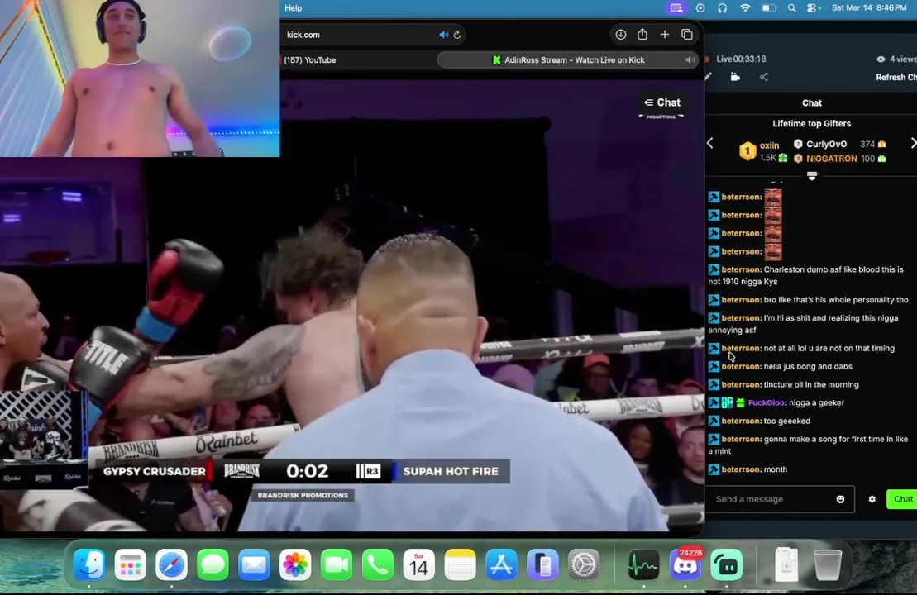Toggle the Chat panel on the video
The width and height of the screenshot is (917, 595).
[662, 102]
